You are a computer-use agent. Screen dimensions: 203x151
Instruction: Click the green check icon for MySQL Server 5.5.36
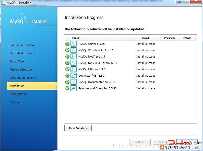(x=67, y=44)
